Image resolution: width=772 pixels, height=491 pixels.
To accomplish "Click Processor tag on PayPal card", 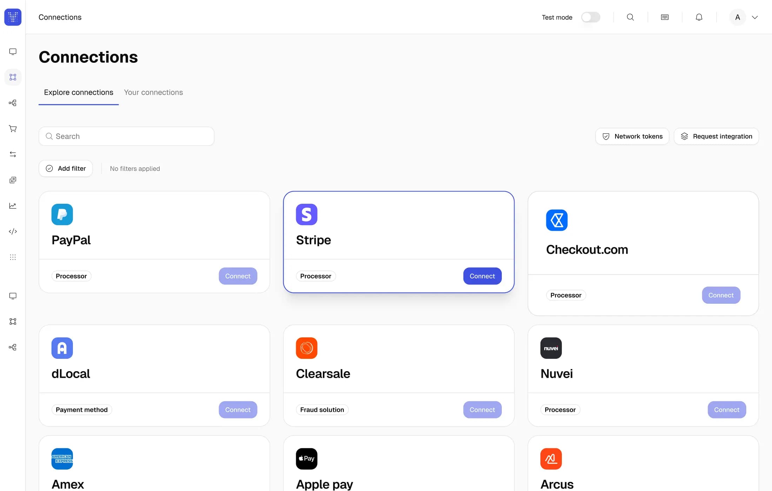I will 71,276.
